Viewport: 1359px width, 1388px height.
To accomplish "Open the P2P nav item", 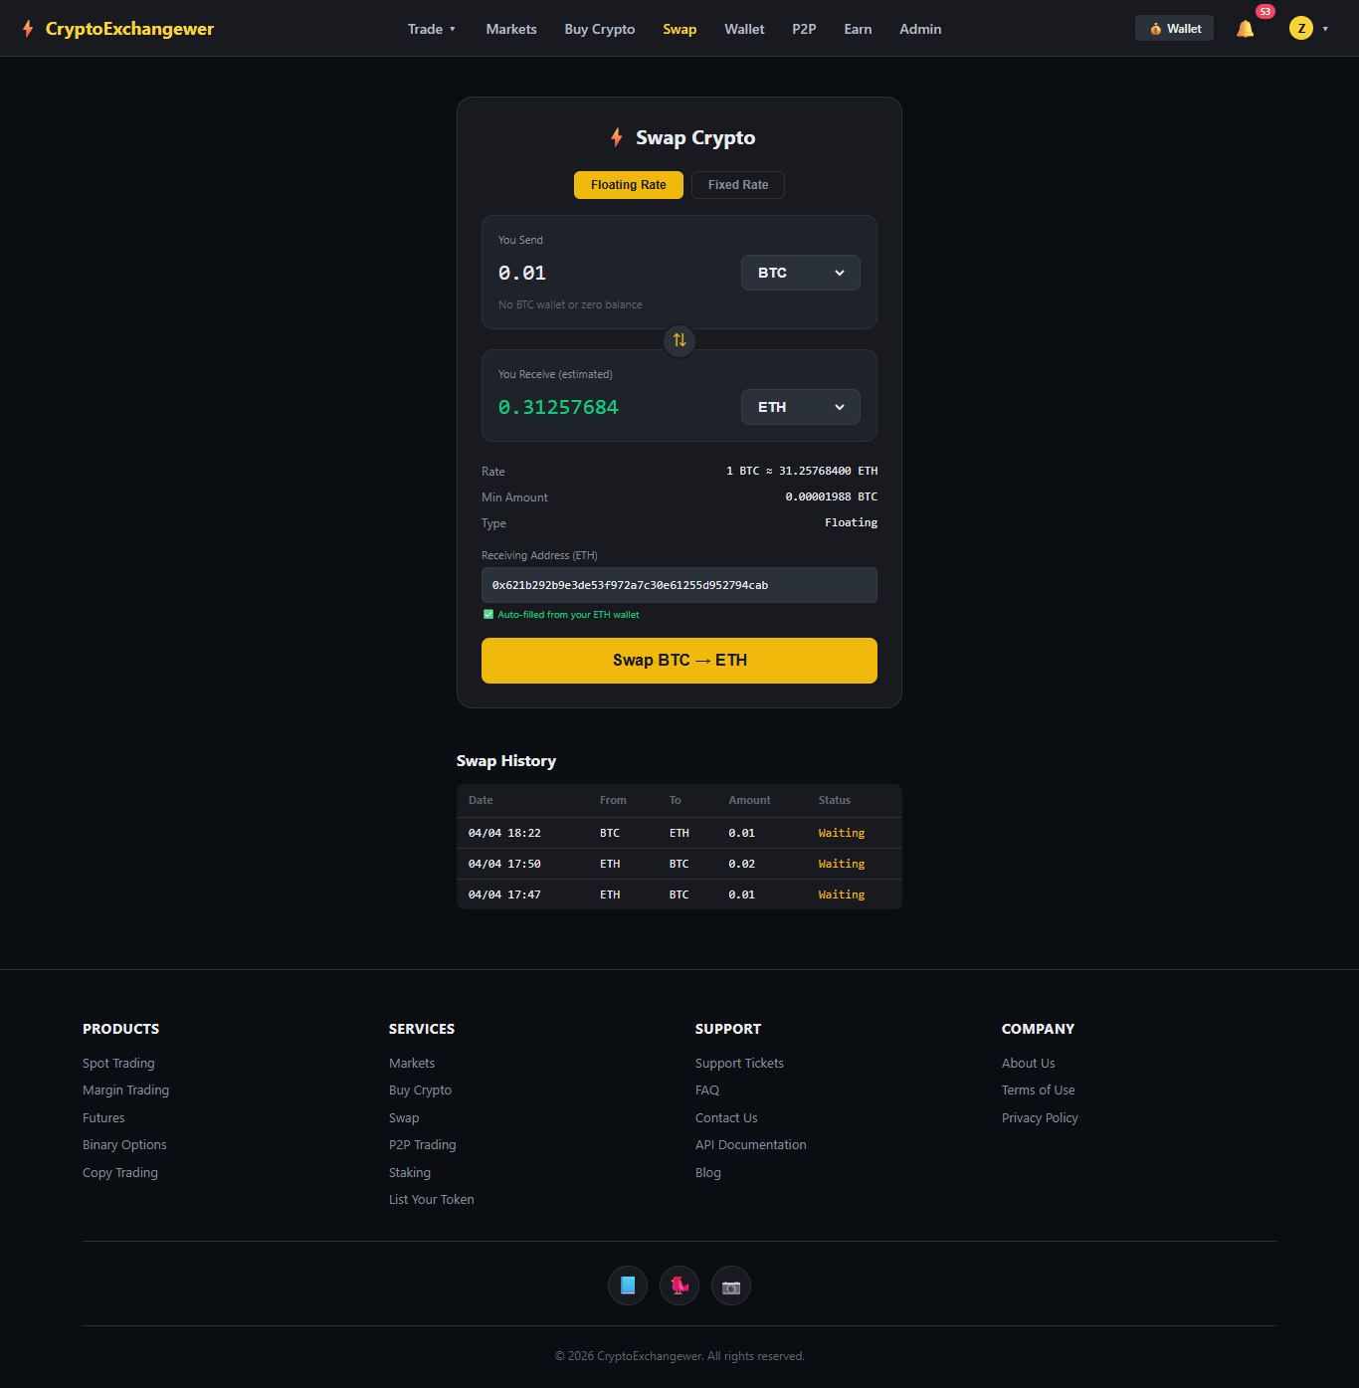I will tap(804, 29).
